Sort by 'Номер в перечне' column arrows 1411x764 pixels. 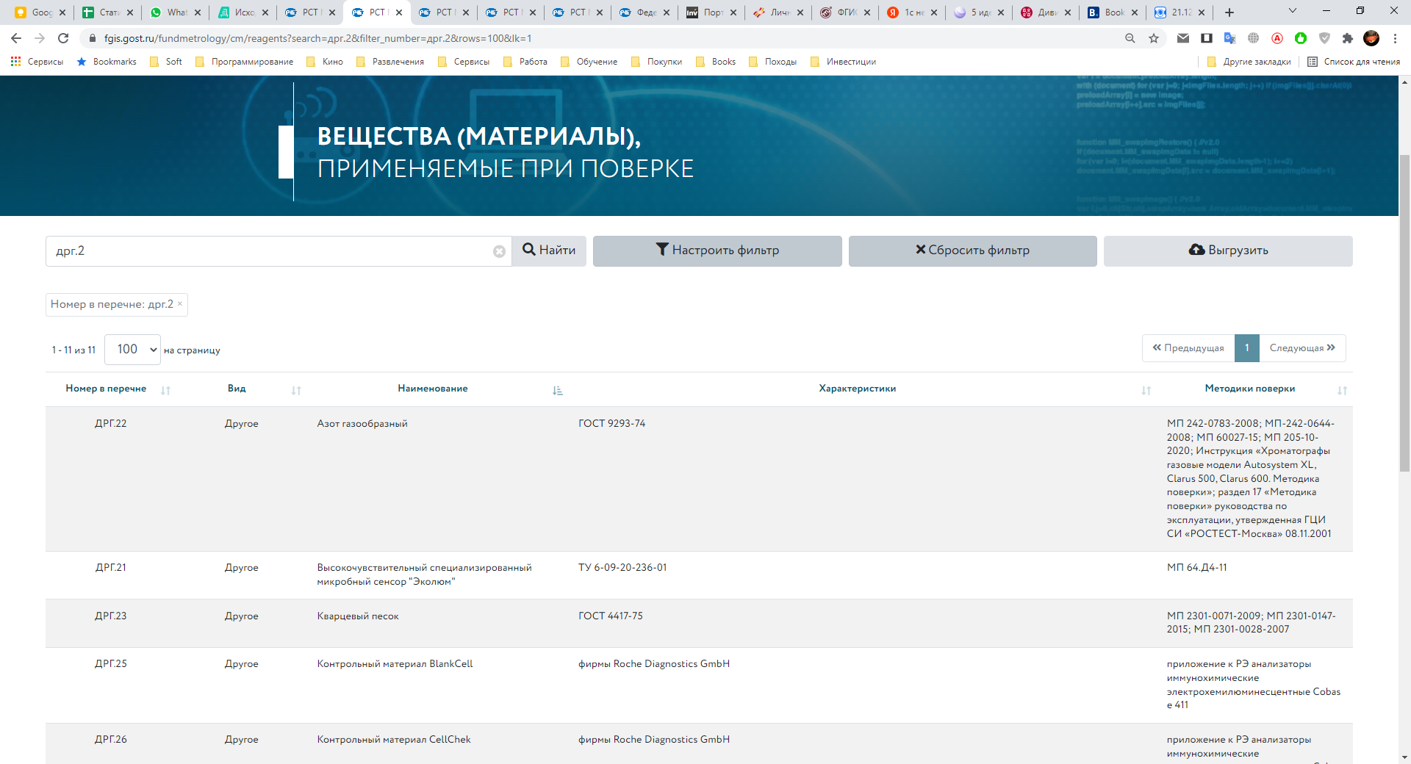pos(165,390)
